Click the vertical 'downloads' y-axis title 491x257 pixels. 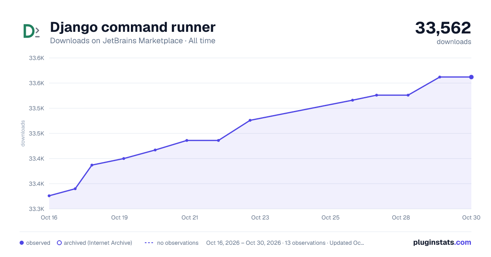[23, 133]
